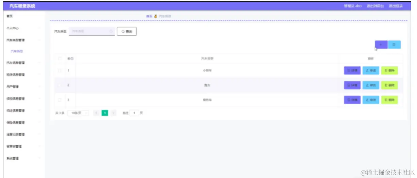
Task: Click 修改 button in row 3
Action: coord(371,100)
